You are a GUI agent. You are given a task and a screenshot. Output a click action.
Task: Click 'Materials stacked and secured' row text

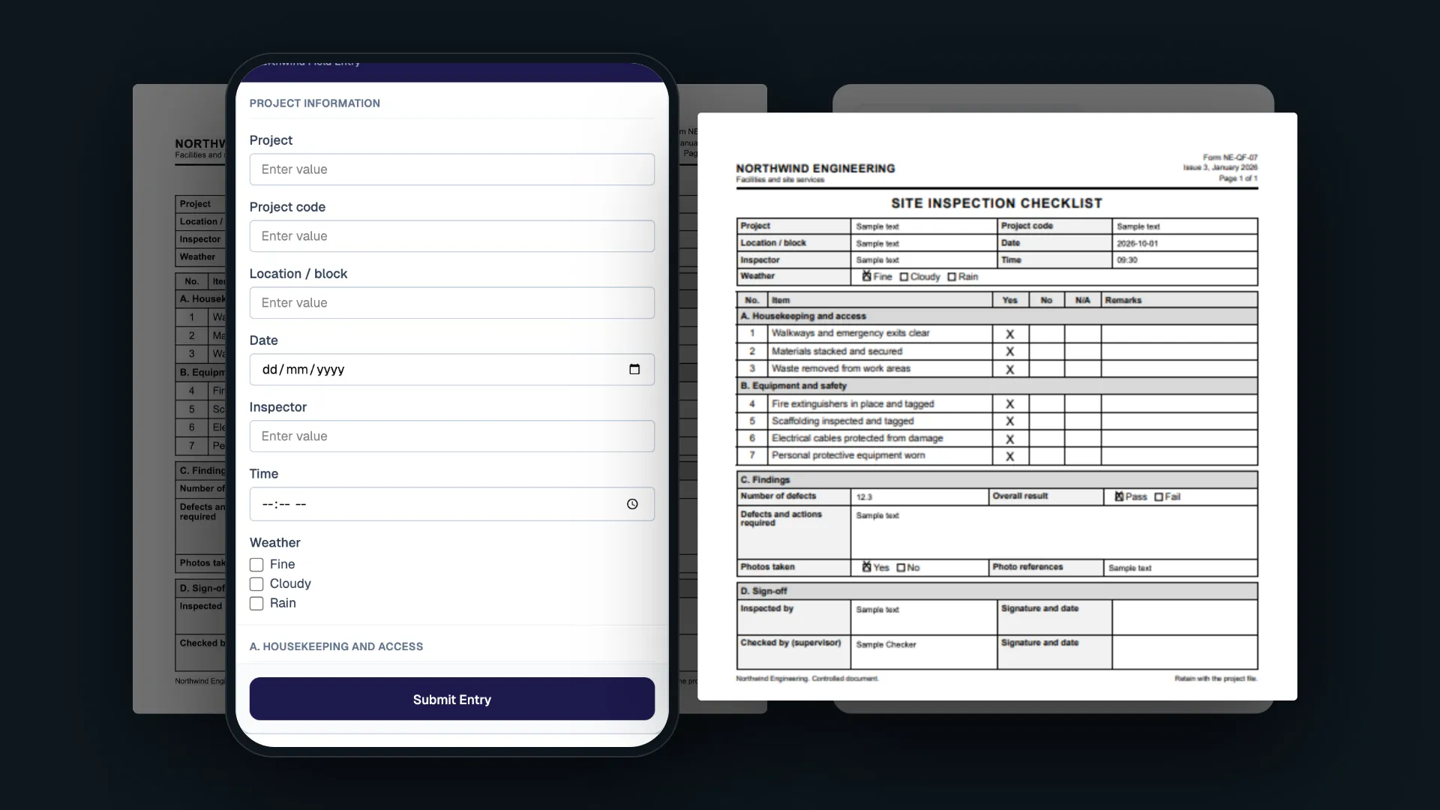(837, 351)
